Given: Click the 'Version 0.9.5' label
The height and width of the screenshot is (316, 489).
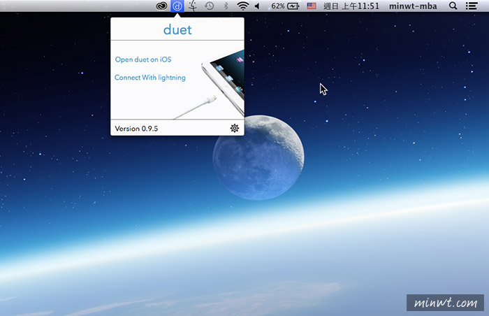Looking at the screenshot, I should (x=136, y=129).
